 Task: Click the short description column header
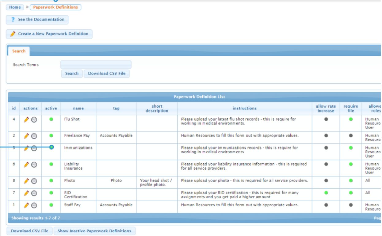pyautogui.click(x=157, y=108)
